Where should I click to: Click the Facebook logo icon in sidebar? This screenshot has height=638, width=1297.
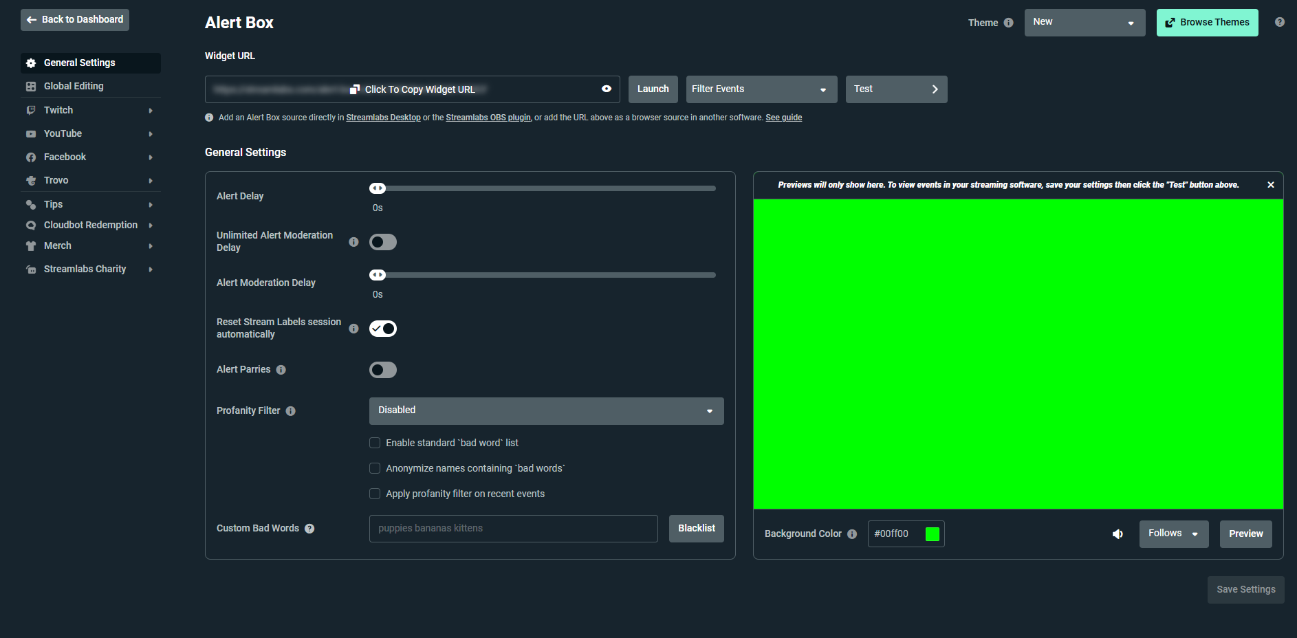point(31,157)
